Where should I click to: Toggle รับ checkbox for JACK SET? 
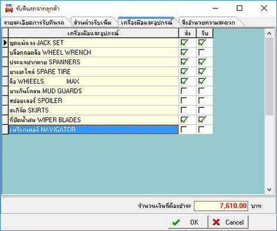202,42
